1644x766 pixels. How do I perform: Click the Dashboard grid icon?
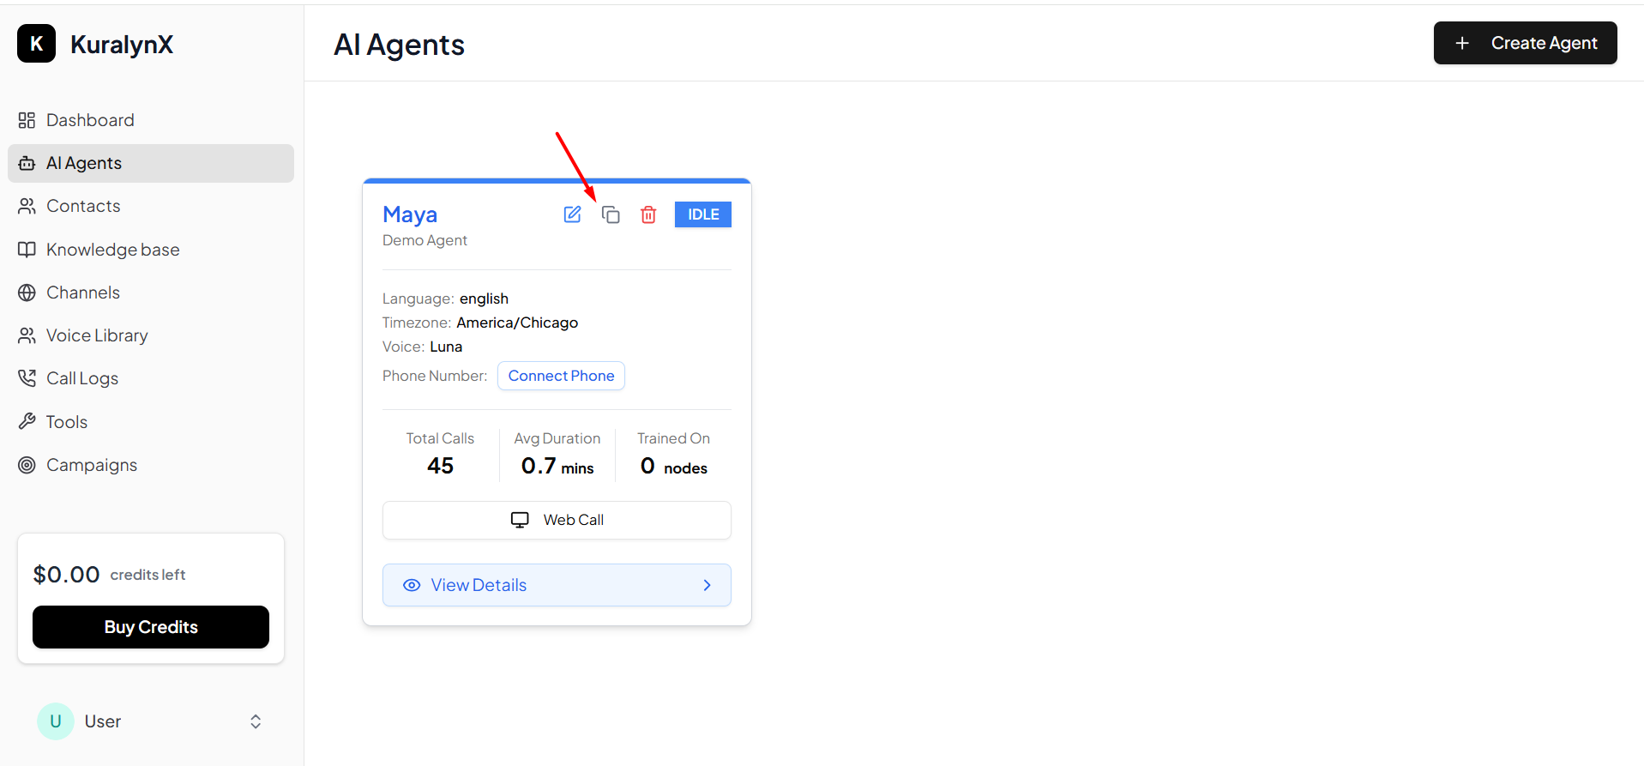[27, 120]
